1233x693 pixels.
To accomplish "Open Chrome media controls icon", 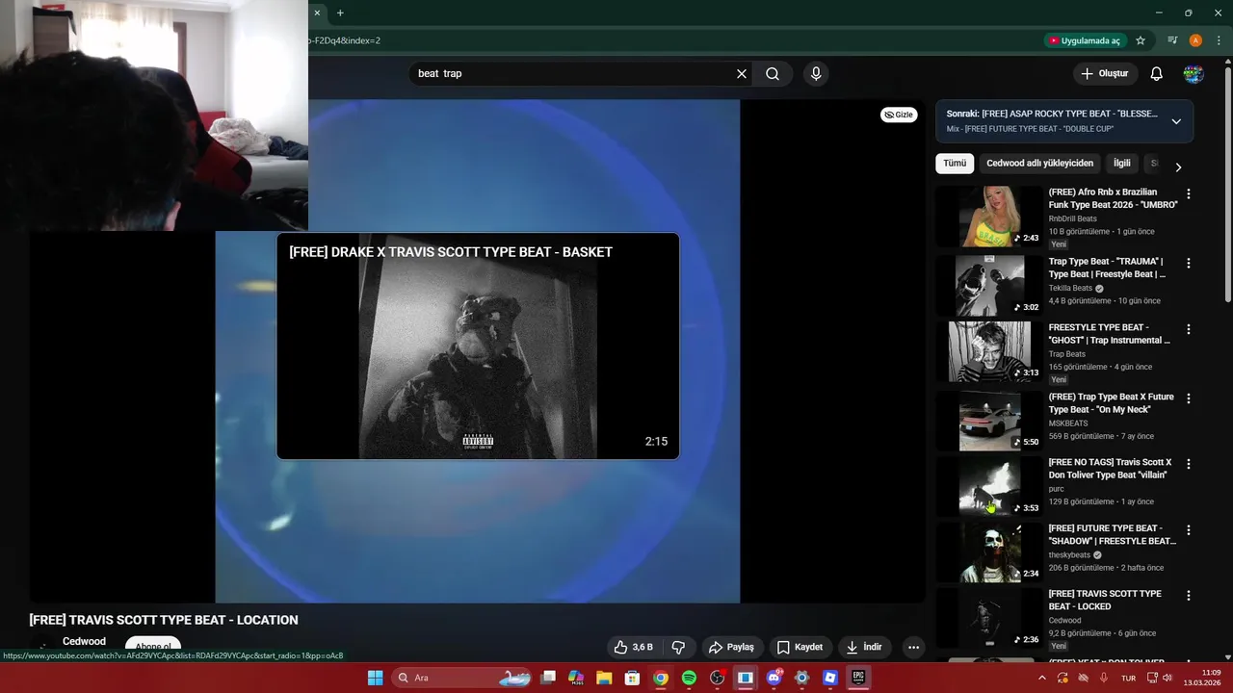I will (x=1172, y=40).
